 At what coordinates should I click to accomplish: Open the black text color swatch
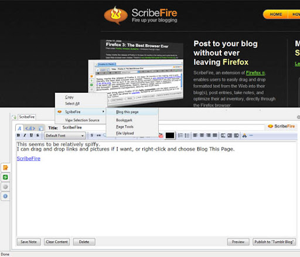pyautogui.click(x=170, y=136)
